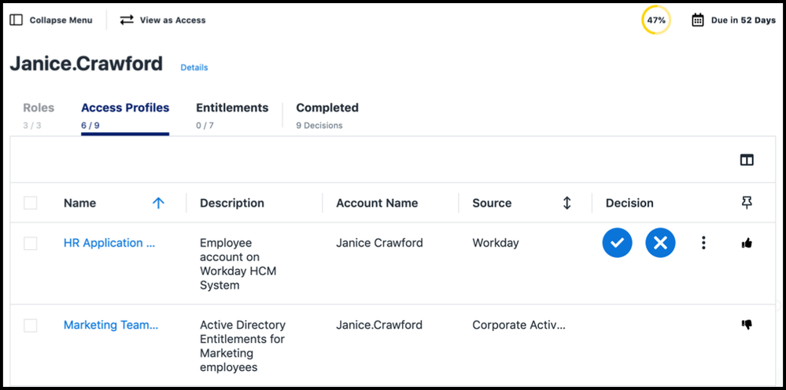
Task: Revoke HR Application with the X button
Action: tap(660, 243)
